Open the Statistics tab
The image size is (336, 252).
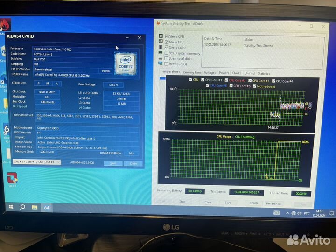pyautogui.click(x=264, y=74)
